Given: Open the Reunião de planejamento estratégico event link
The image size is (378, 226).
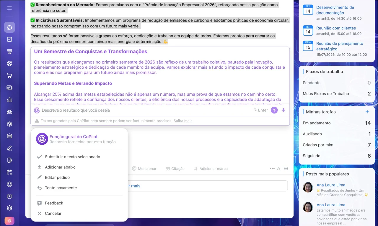Looking at the screenshot, I should click(340, 46).
